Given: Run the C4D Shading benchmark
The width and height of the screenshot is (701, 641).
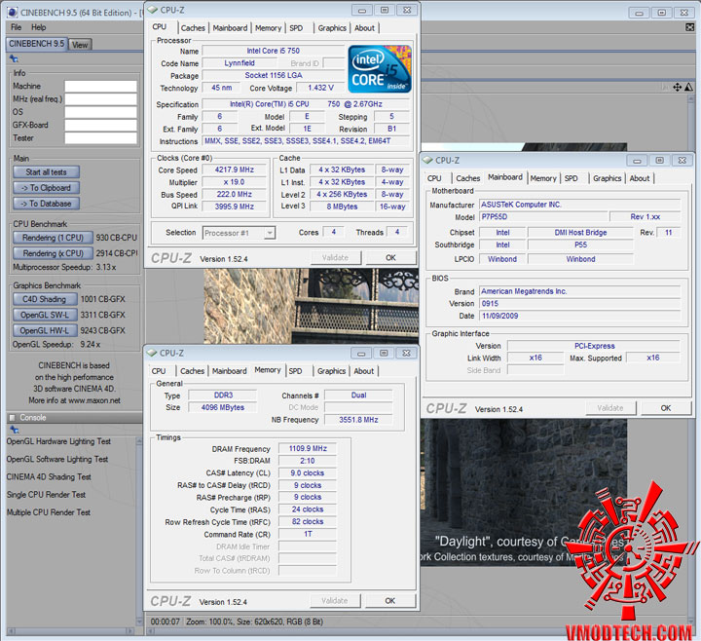Looking at the screenshot, I should pos(45,299).
